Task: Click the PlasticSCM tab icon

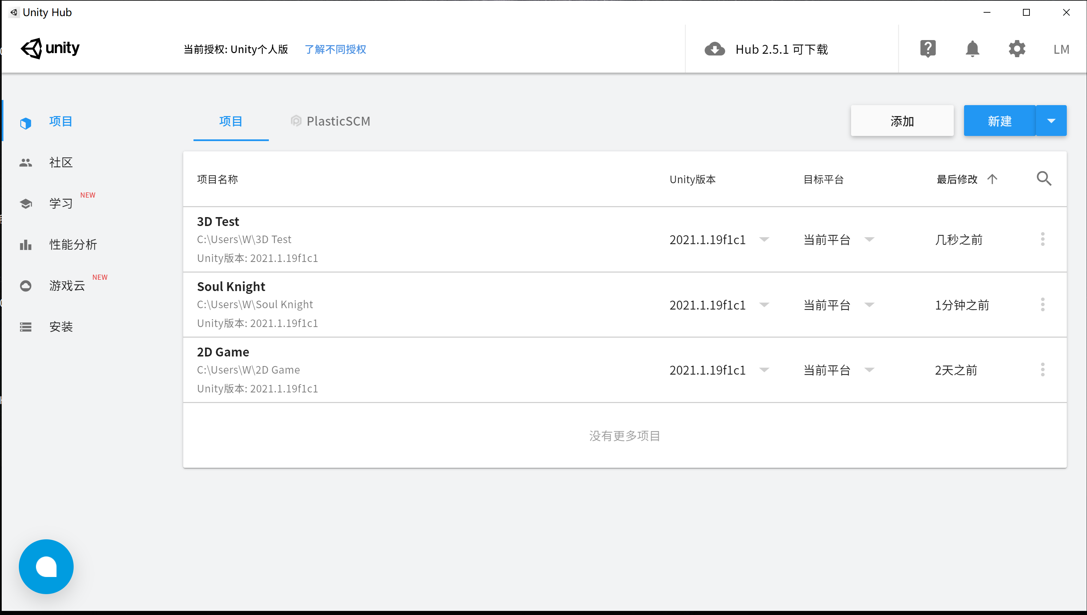Action: click(296, 121)
